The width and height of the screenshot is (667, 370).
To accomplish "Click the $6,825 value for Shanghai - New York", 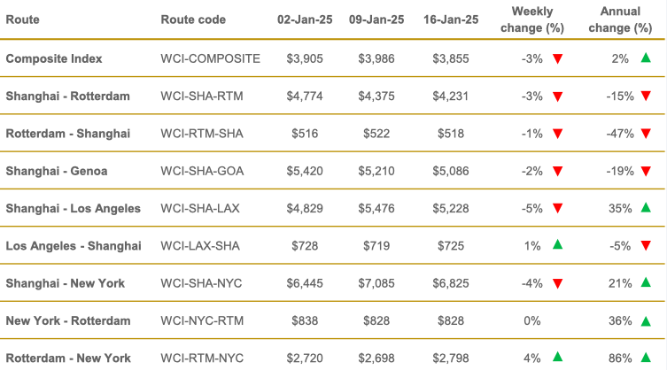I will (451, 283).
